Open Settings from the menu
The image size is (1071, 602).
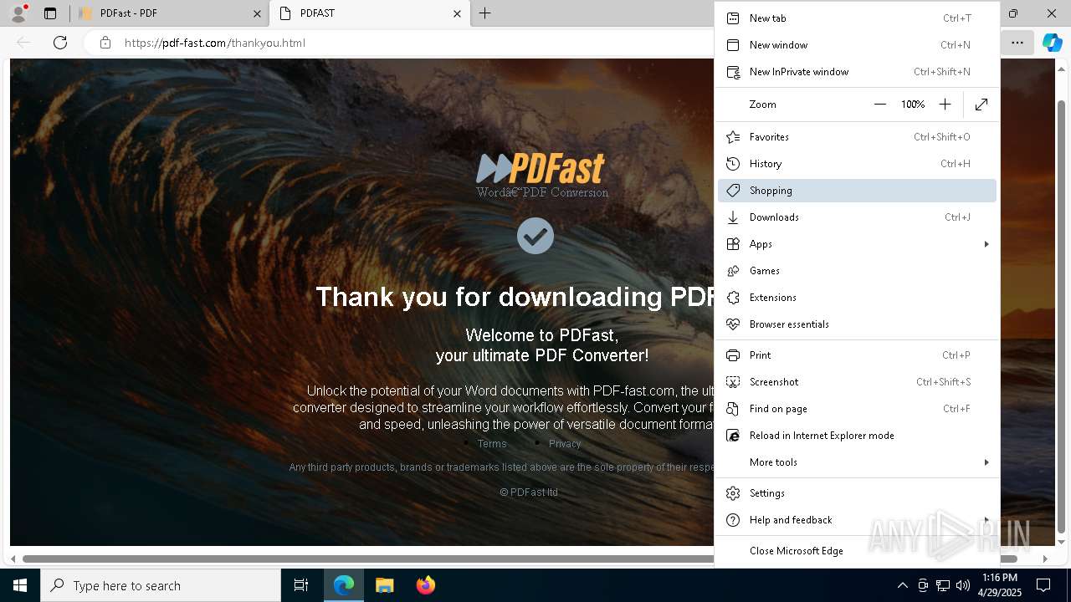click(857, 493)
